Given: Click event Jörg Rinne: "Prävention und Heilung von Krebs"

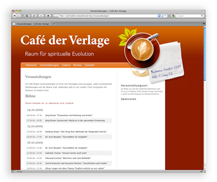Looking at the screenshot, I should 68,115.
